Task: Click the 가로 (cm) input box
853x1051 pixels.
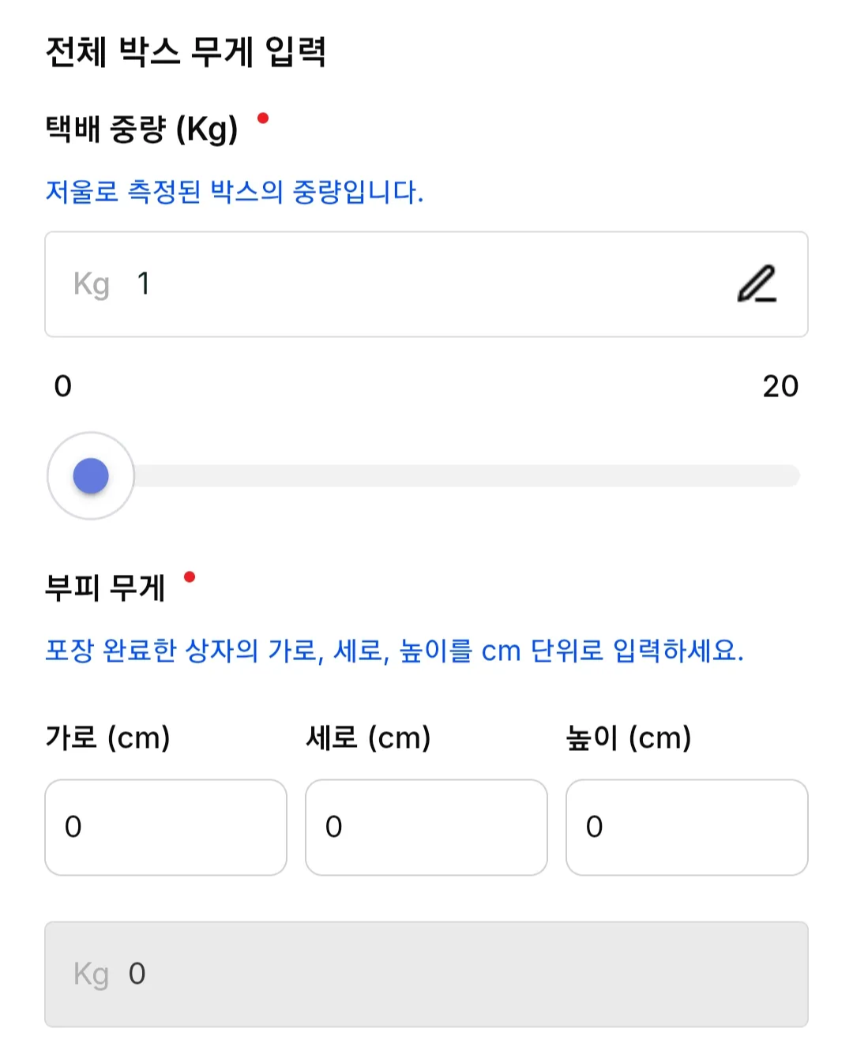Action: point(166,828)
